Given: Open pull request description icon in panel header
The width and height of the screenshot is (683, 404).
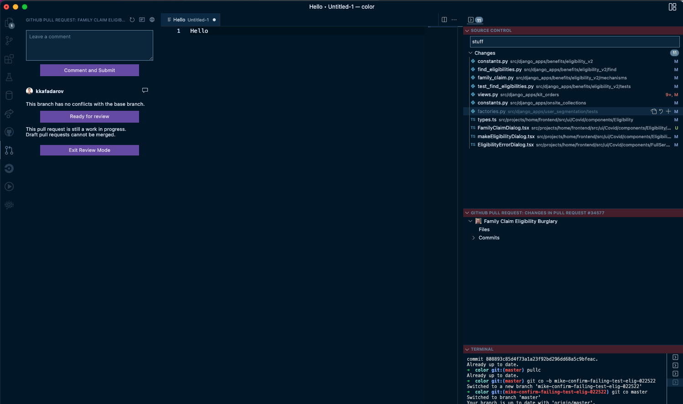Looking at the screenshot, I should (x=142, y=20).
